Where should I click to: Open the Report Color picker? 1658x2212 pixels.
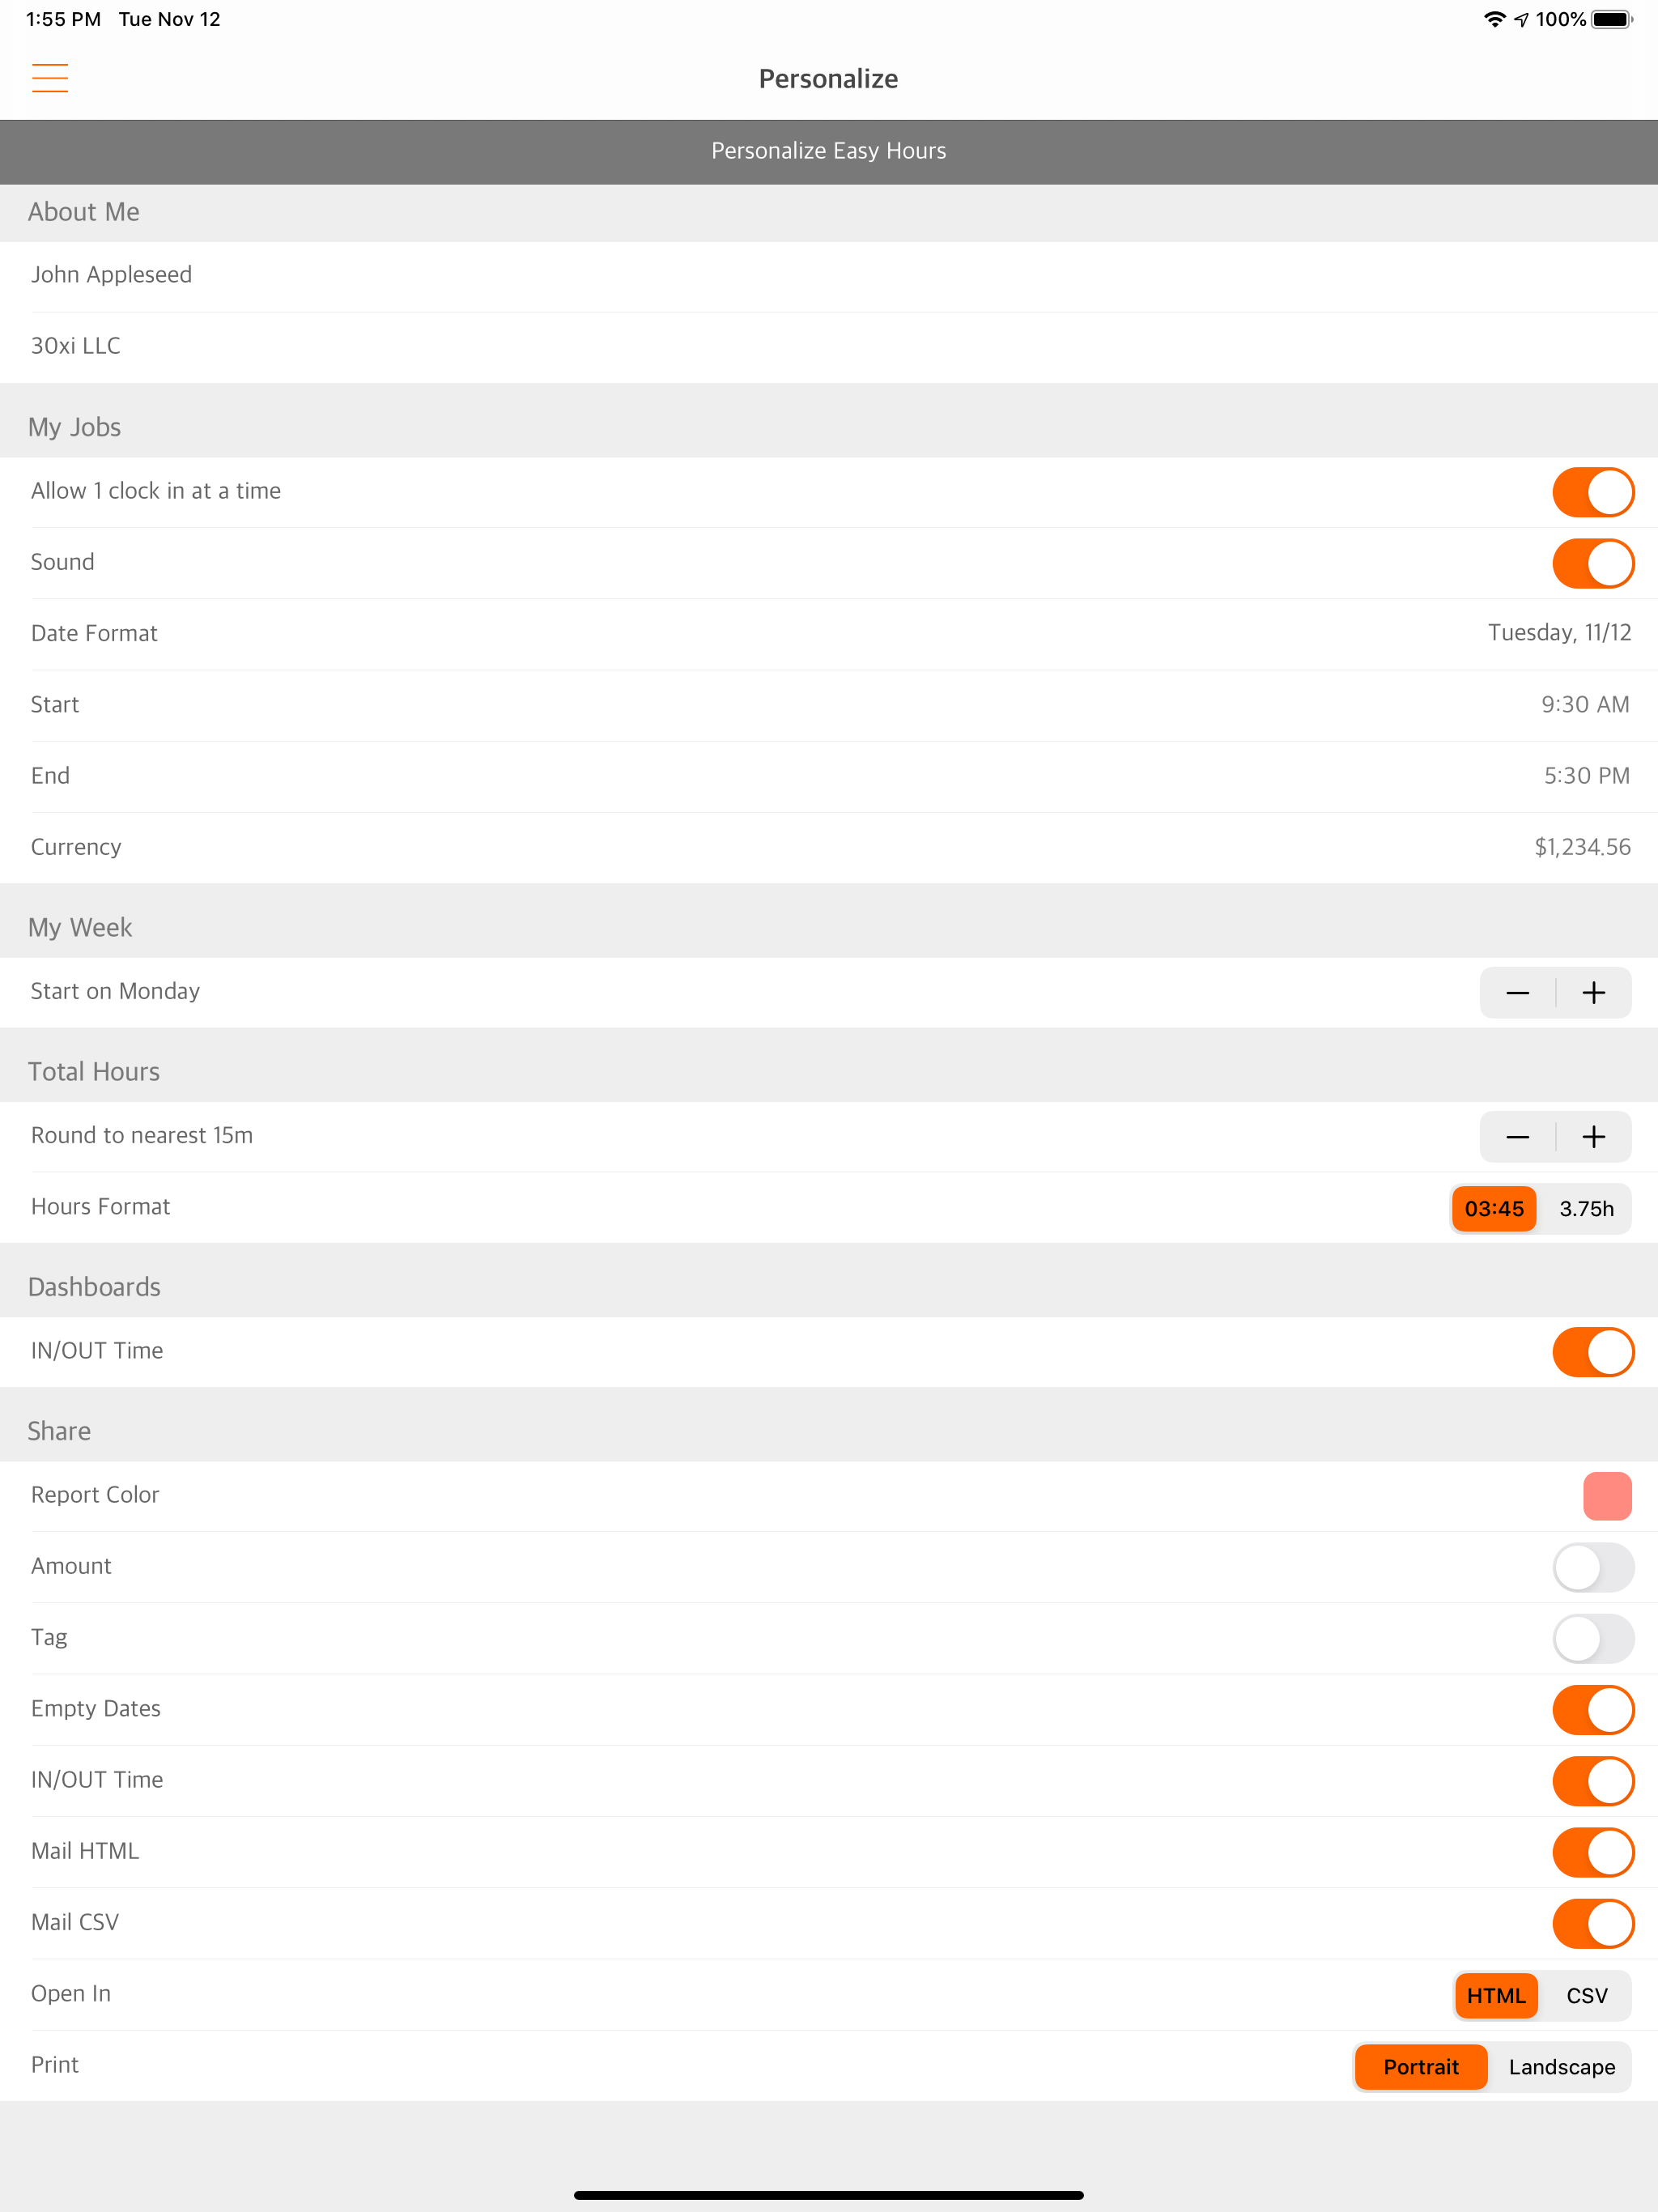click(x=1606, y=1495)
